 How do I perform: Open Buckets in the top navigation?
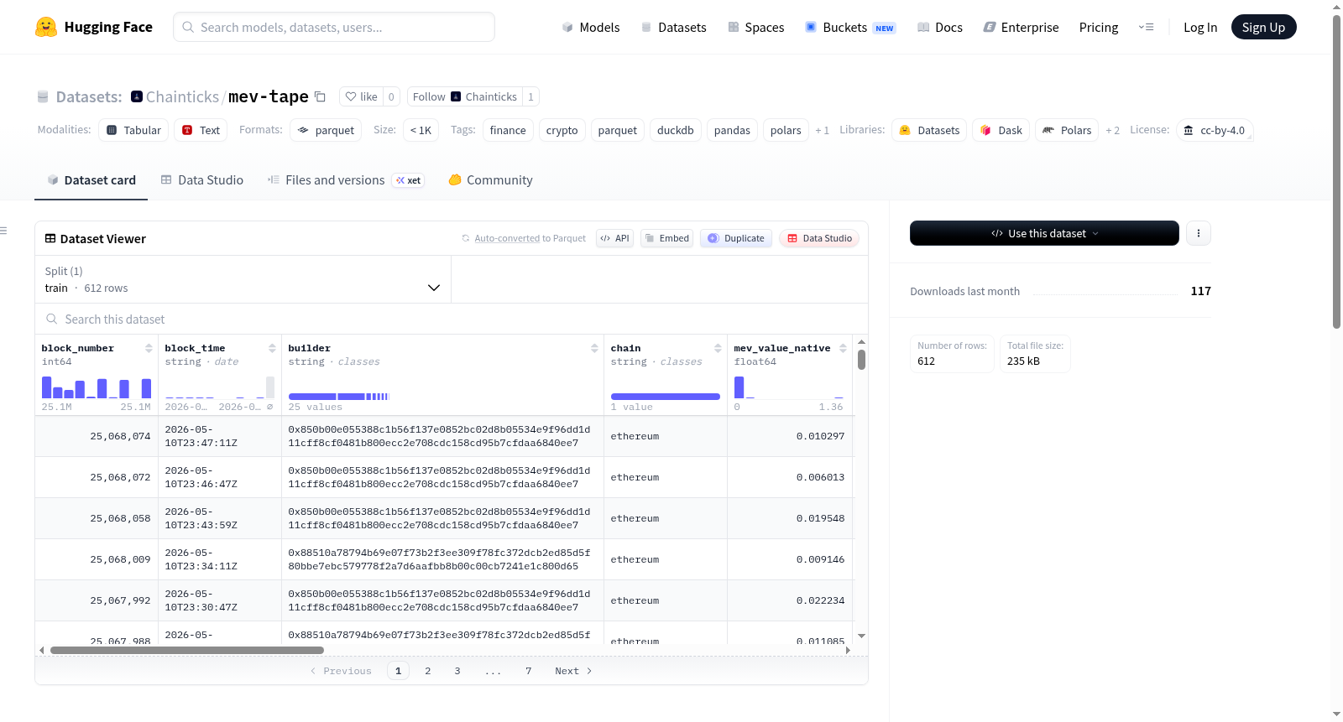(x=849, y=27)
